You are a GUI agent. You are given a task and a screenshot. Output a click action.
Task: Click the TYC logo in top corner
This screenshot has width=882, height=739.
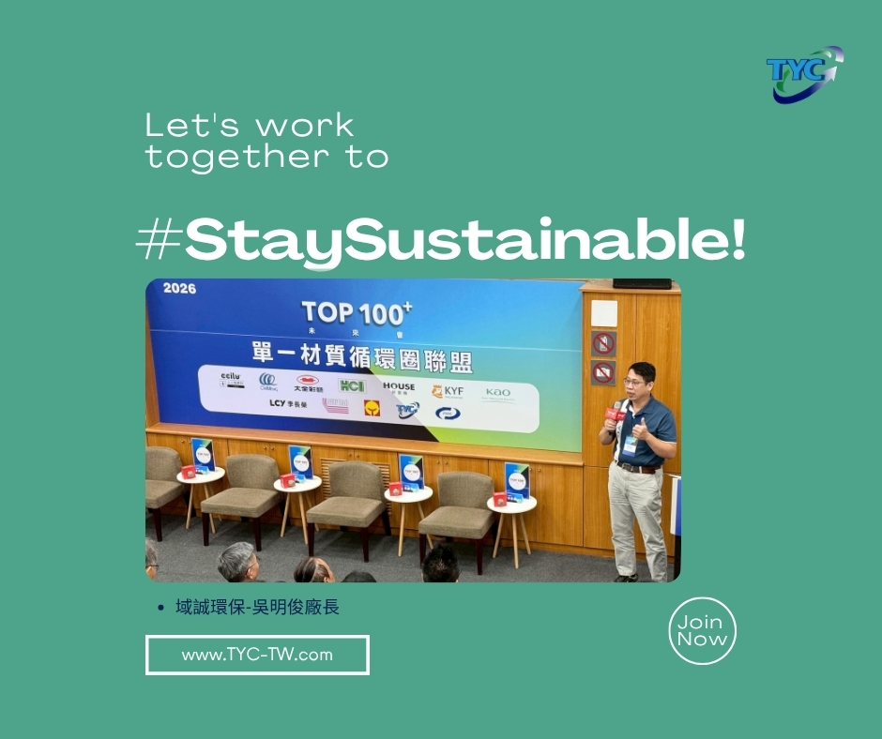(805, 74)
